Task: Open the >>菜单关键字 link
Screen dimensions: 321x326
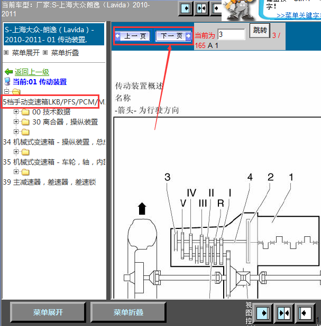Action: coord(299,15)
